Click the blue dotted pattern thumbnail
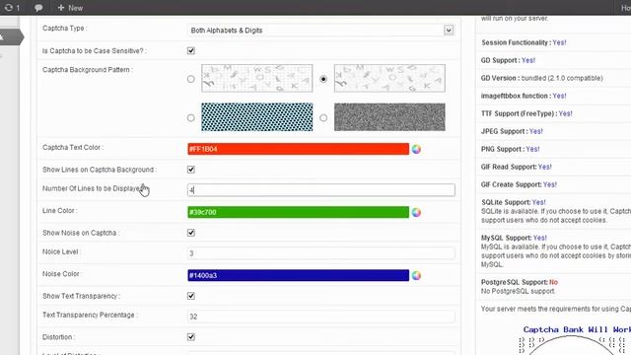The height and width of the screenshot is (355, 631). point(257,117)
